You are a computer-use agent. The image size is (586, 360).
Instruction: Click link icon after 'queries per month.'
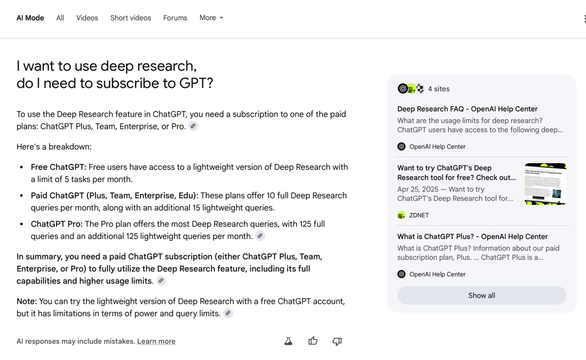pos(260,236)
